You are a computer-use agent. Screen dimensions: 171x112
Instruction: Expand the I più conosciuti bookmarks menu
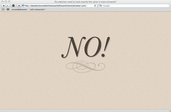(37, 10)
